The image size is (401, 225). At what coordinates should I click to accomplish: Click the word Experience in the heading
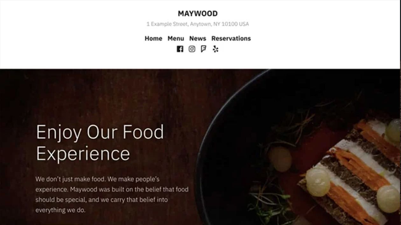83,153
